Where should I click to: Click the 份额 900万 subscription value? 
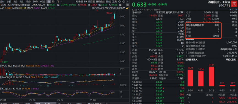click(215, 36)
